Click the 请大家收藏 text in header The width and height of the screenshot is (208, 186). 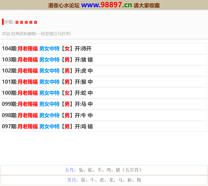147,5
